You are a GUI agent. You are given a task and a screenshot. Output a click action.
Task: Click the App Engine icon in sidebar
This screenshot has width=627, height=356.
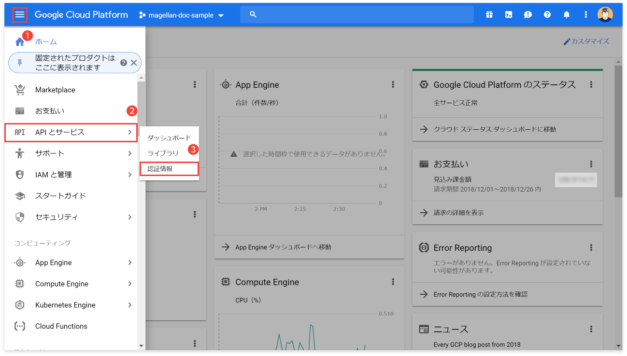click(20, 262)
